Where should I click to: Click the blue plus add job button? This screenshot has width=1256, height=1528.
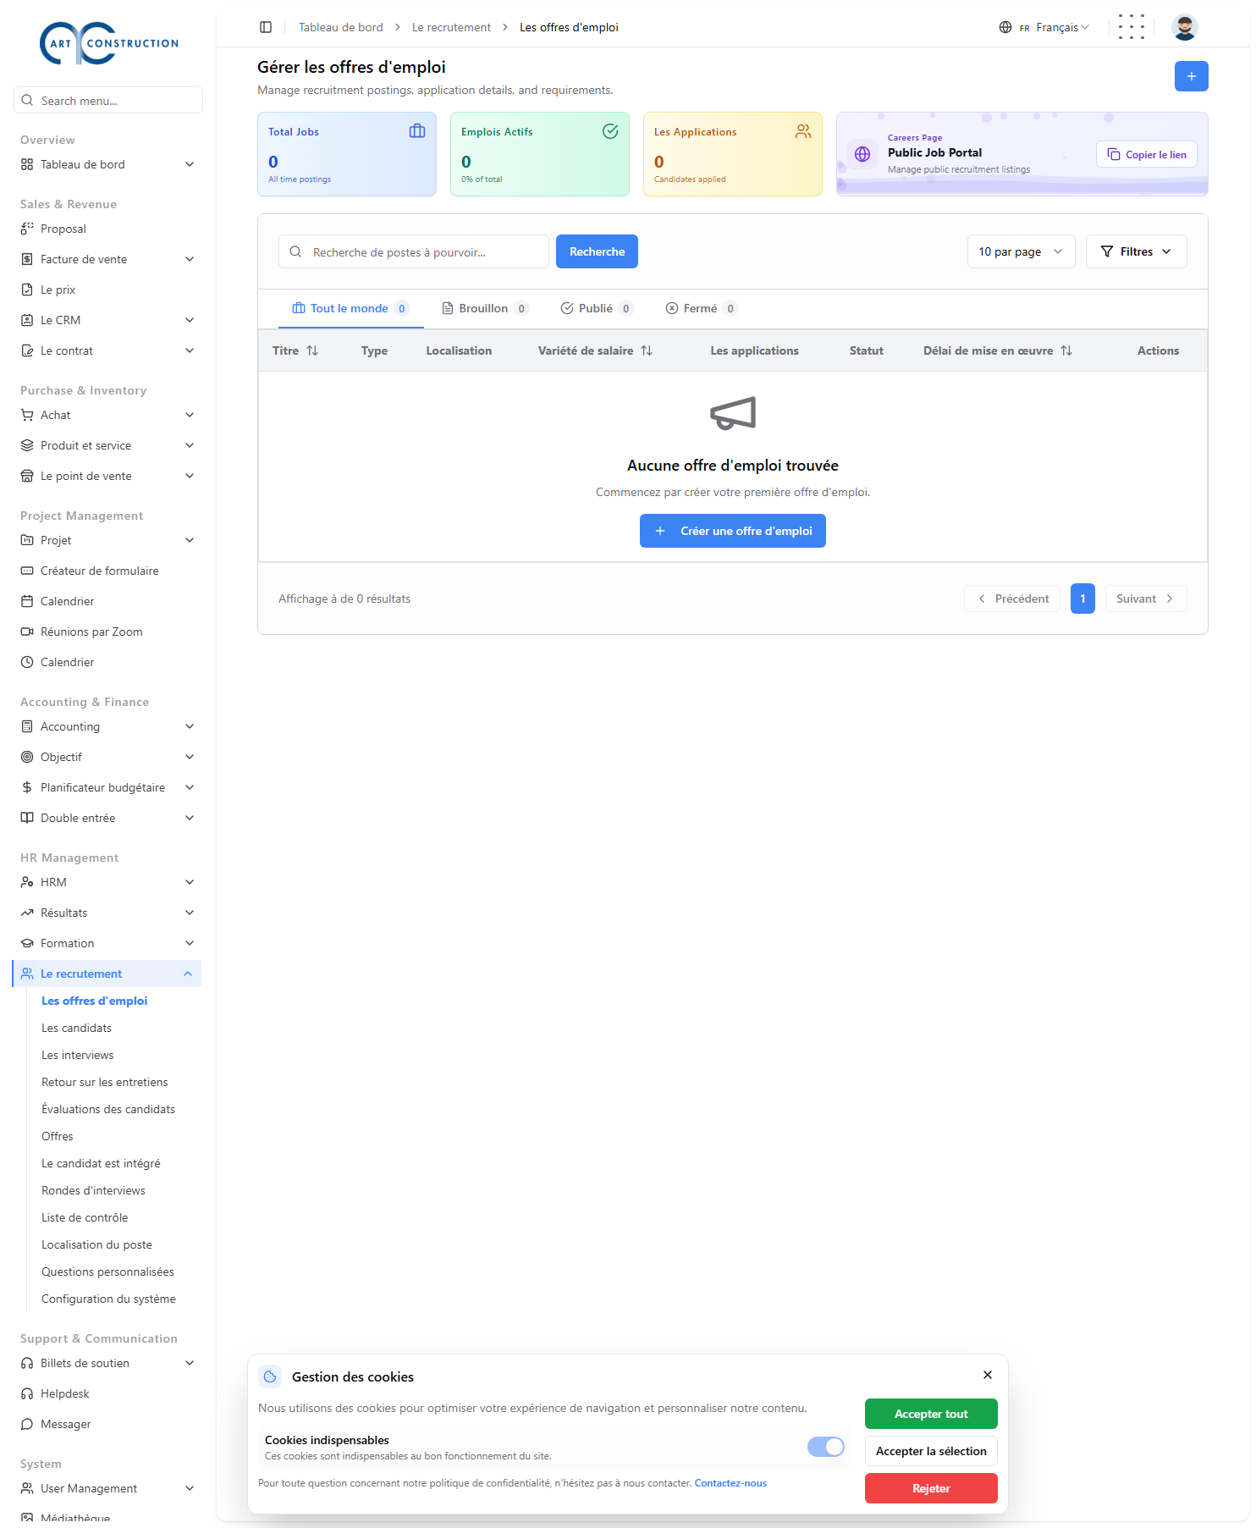click(x=1192, y=76)
